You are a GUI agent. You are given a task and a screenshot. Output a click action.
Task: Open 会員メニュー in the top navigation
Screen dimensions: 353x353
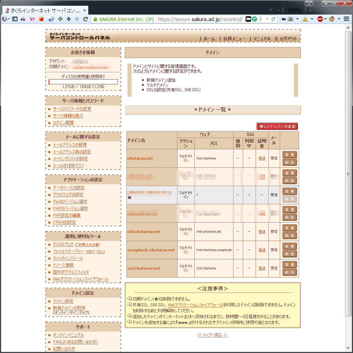(x=234, y=39)
